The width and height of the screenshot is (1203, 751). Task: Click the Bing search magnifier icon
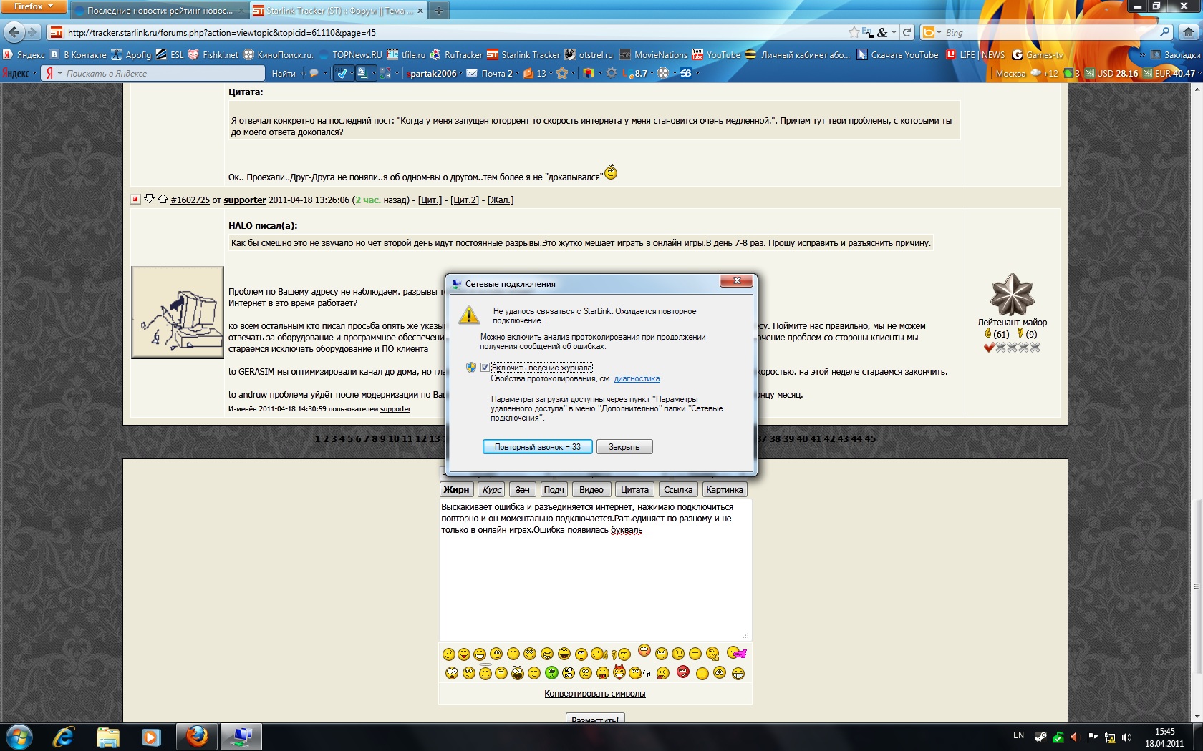[x=1164, y=32]
